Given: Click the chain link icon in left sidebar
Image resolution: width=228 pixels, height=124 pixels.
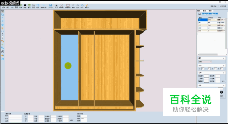Looking at the screenshot, I should tap(3, 52).
